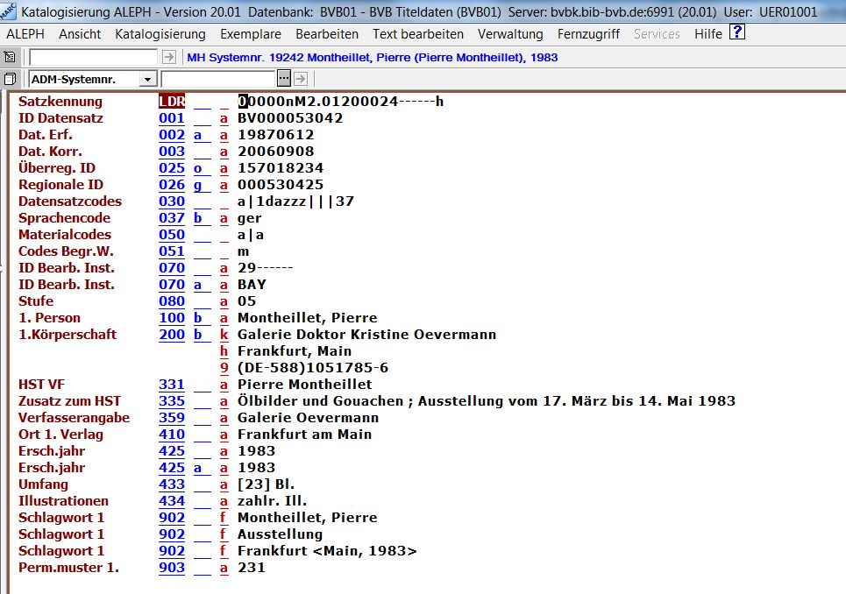Click the Galerie Doktor Kristine Oevermann value
846x594 pixels.
(x=366, y=335)
